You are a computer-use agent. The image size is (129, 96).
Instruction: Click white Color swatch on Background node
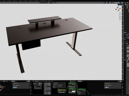point(73,91)
